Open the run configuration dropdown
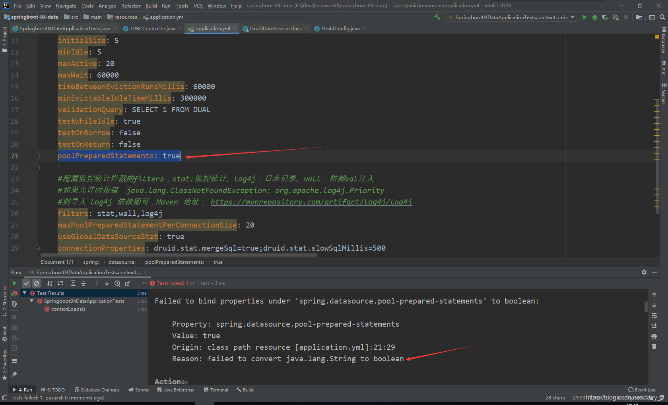 point(511,17)
